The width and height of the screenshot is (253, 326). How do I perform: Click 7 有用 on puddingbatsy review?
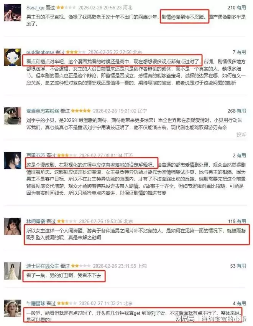point(239,52)
